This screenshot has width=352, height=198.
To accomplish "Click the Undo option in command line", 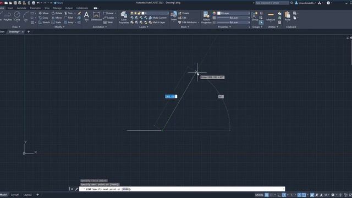I will 126,189.
